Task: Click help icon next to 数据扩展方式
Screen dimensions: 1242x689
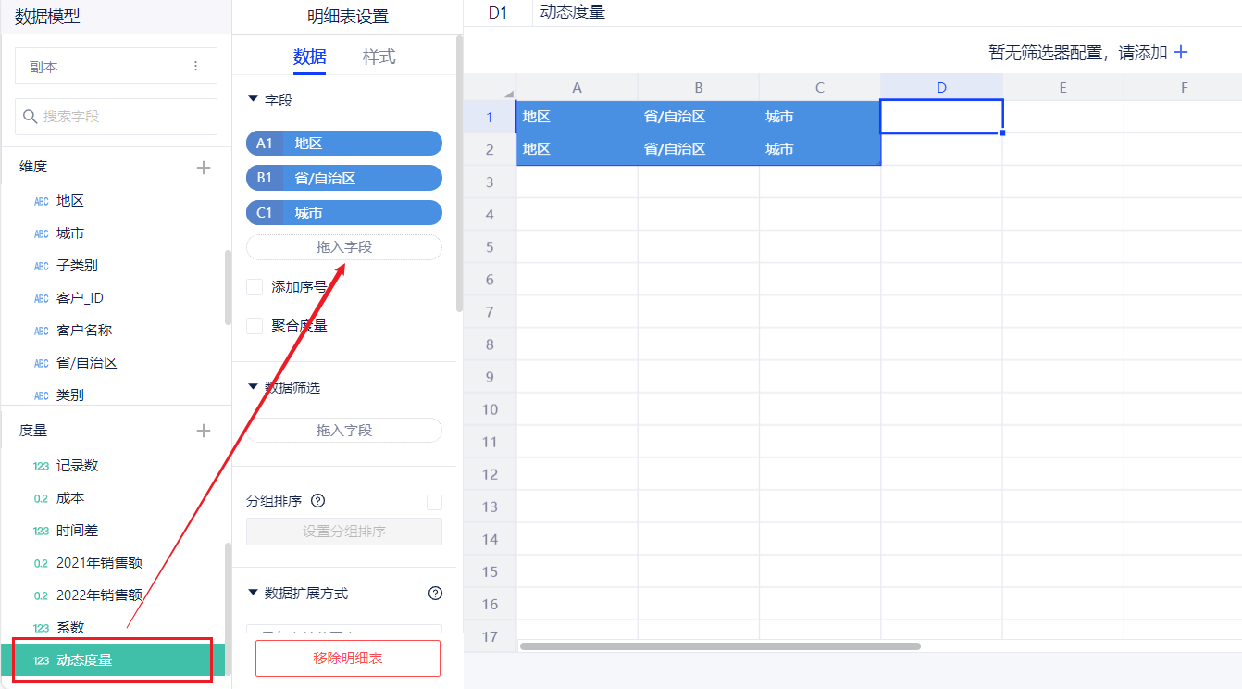Action: coord(435,594)
